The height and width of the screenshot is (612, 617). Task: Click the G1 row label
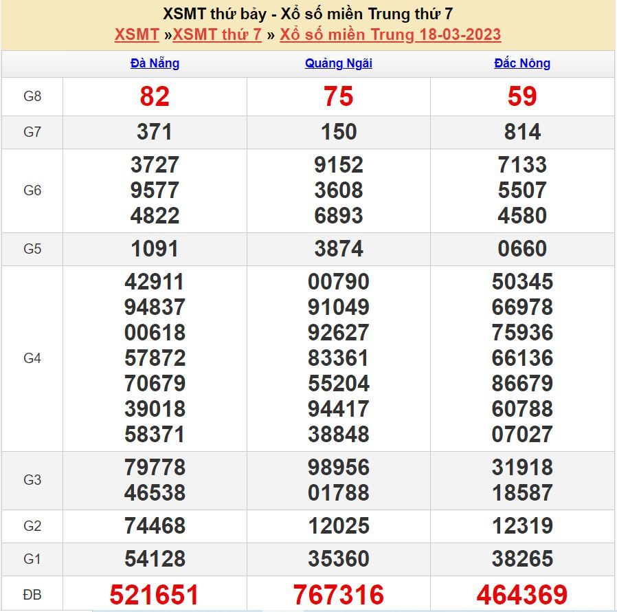(32, 559)
